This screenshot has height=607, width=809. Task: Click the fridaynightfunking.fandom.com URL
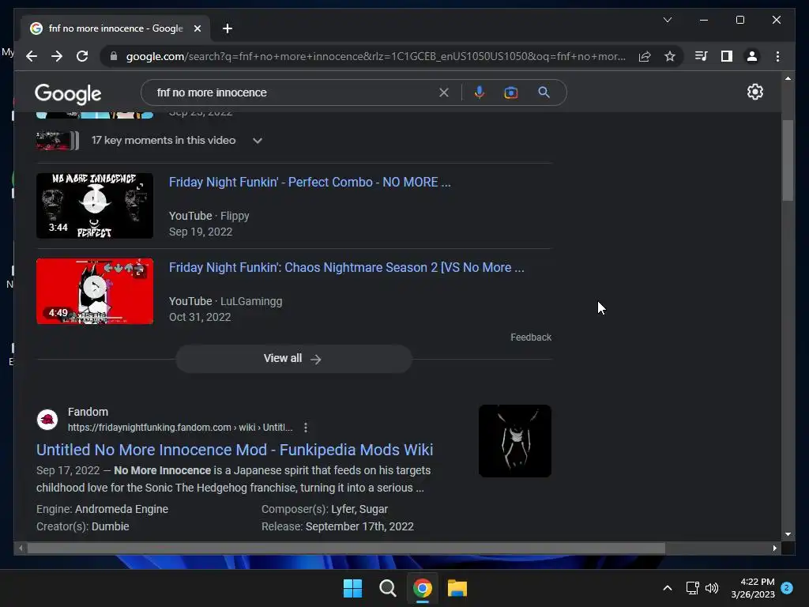click(180, 428)
